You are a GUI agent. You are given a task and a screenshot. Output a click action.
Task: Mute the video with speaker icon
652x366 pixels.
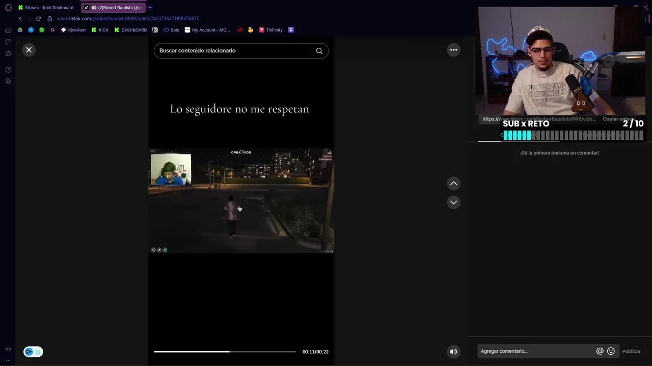pyautogui.click(x=453, y=352)
